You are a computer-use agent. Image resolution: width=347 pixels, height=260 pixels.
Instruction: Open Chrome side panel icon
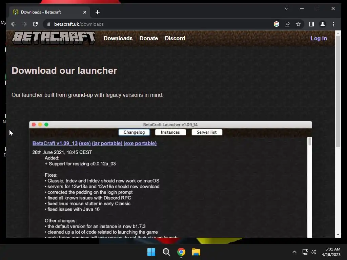312,24
